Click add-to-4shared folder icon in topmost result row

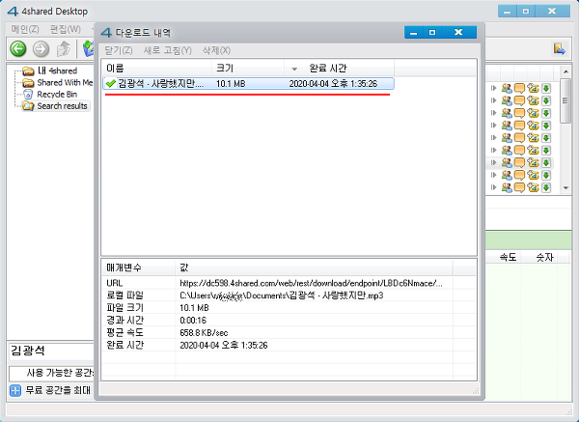click(x=533, y=88)
